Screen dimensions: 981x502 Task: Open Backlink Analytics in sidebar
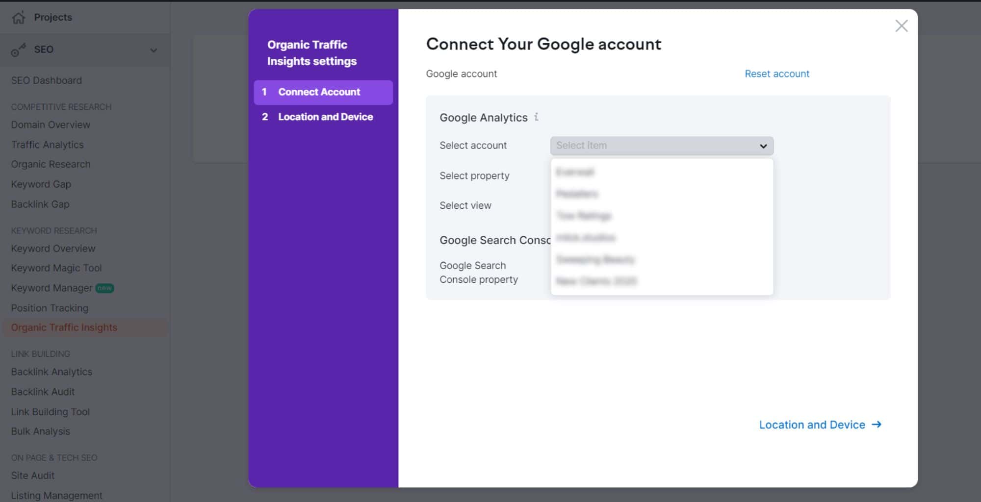52,372
